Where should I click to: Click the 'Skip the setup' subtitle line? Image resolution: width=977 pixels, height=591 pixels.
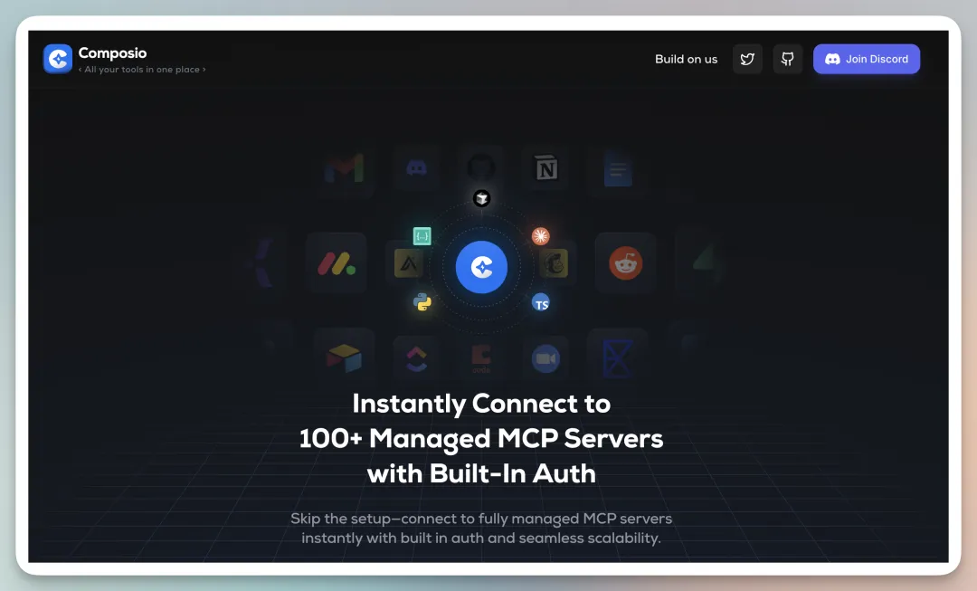pyautogui.click(x=481, y=519)
